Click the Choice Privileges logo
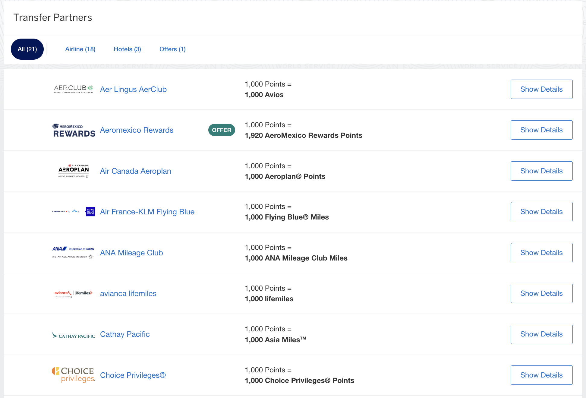Screen dimensions: 586x398 73,375
